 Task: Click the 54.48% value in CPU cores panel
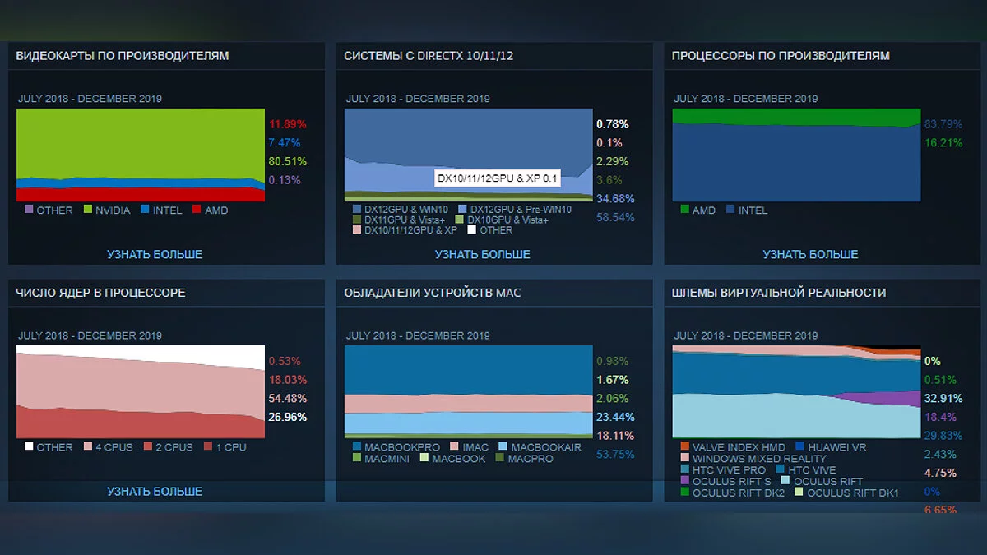[x=288, y=398]
